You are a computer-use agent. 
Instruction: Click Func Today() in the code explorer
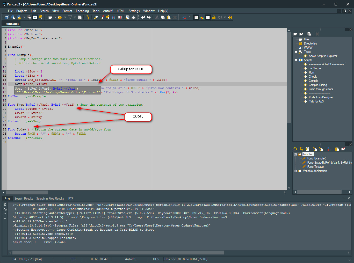click(x=315, y=167)
